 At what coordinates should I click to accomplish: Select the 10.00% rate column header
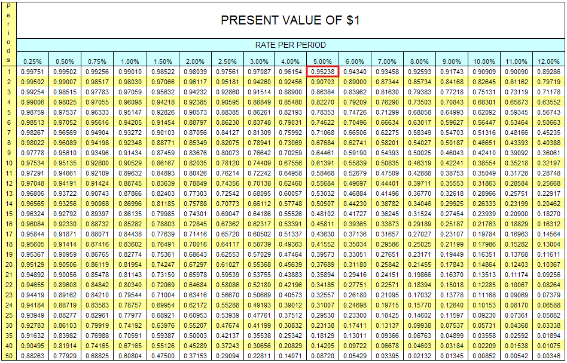484,61
